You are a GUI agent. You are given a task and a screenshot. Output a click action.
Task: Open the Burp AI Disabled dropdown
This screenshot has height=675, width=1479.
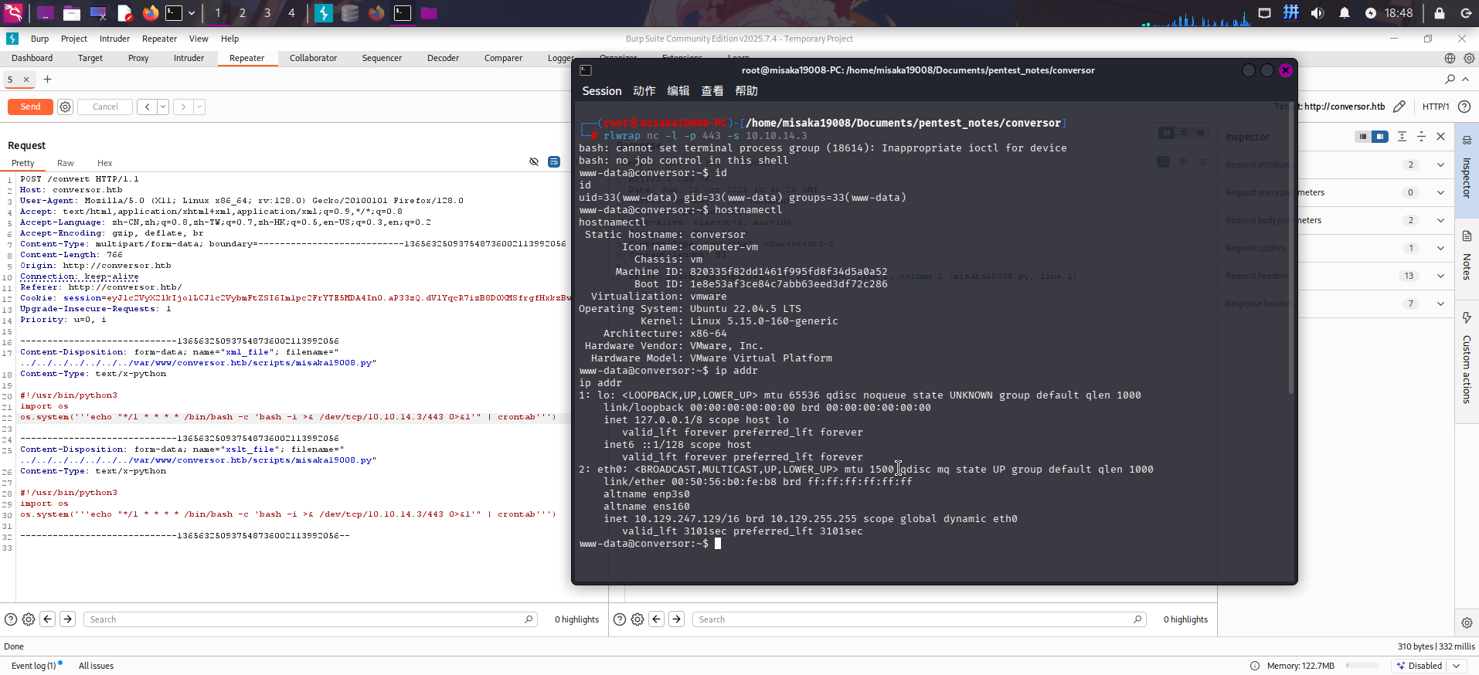click(x=1429, y=666)
